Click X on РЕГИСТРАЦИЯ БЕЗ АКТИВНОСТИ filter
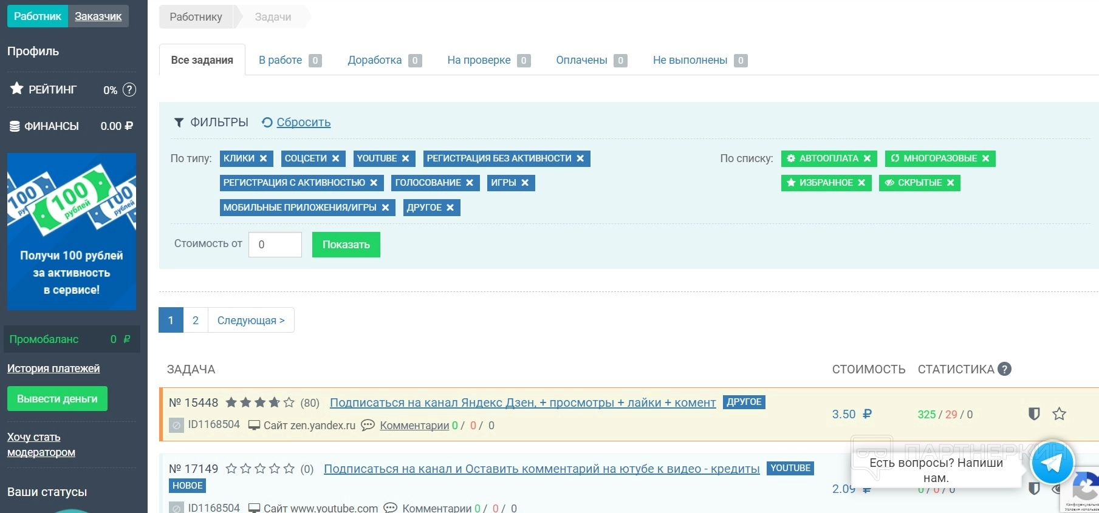 click(x=580, y=158)
